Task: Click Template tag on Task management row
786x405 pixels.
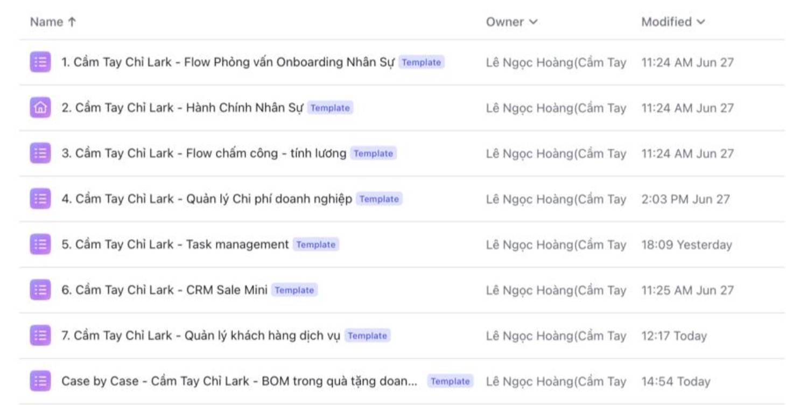Action: click(x=315, y=245)
